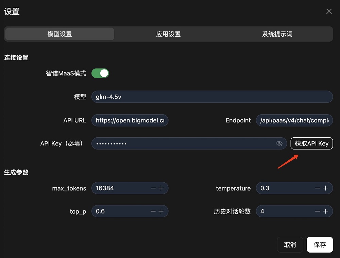Decrease 历史对话轮数 with minus icon

pyautogui.click(x=318, y=211)
